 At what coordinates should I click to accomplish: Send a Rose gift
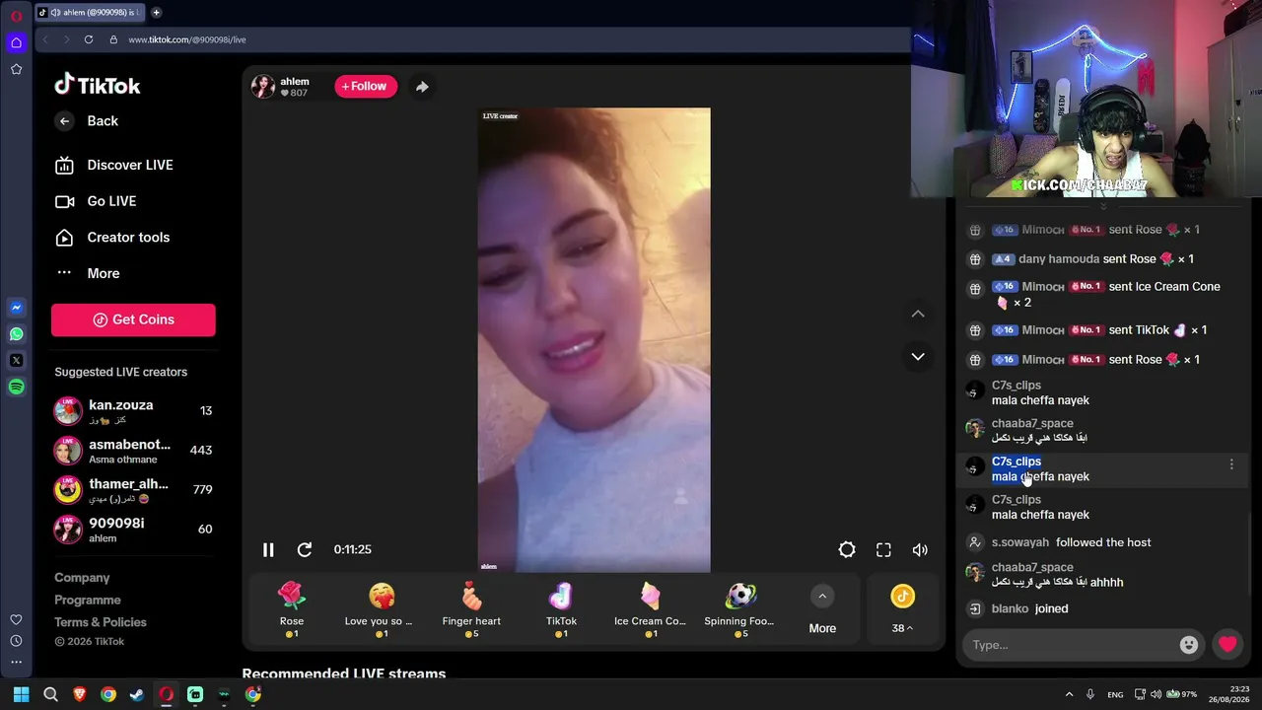[x=292, y=608]
